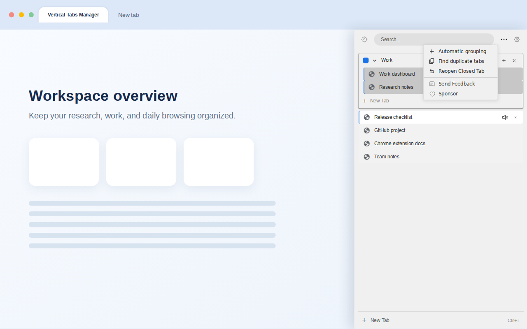The height and width of the screenshot is (329, 527).
Task: Click the locate current tab target icon
Action: (x=364, y=39)
